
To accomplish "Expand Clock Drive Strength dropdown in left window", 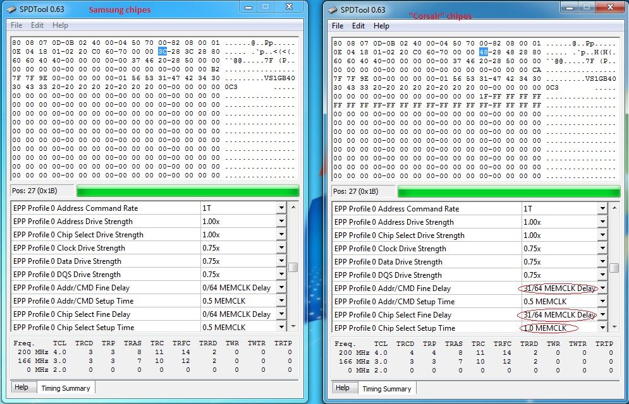I will [x=281, y=247].
